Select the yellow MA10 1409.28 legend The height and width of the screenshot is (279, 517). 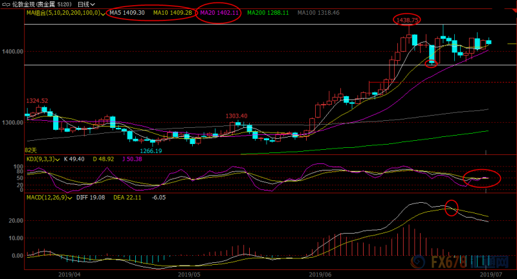pos(173,13)
